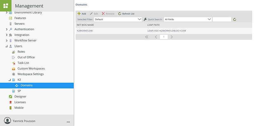The height and width of the screenshot is (126, 254).
Task: Open the green K2 apps launcher icon
Action: tap(6, 6)
